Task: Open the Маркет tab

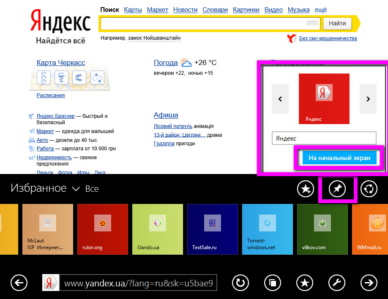Action: 157,10
